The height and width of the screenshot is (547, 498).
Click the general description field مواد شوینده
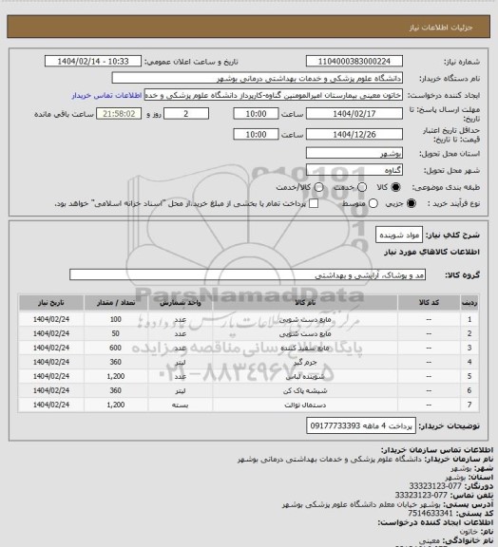coord(399,235)
